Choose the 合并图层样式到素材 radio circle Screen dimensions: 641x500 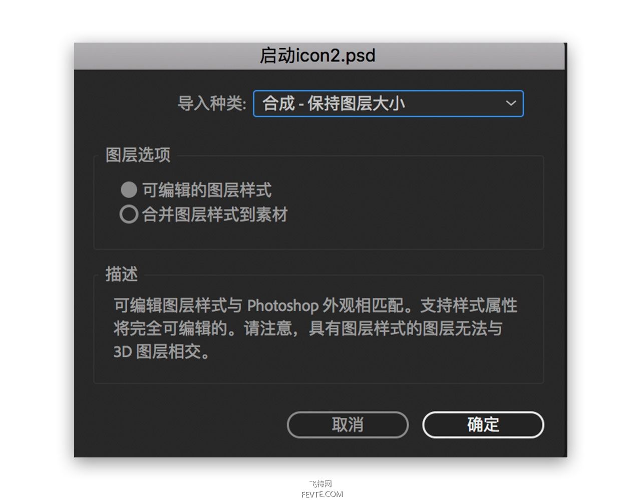(x=129, y=214)
